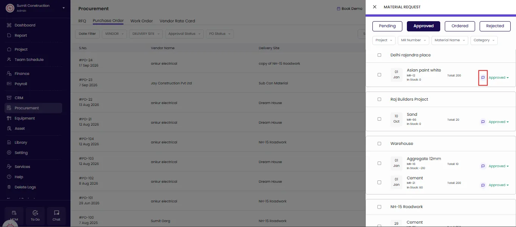
Task: Open Setting gear icon
Action: (x=9, y=153)
